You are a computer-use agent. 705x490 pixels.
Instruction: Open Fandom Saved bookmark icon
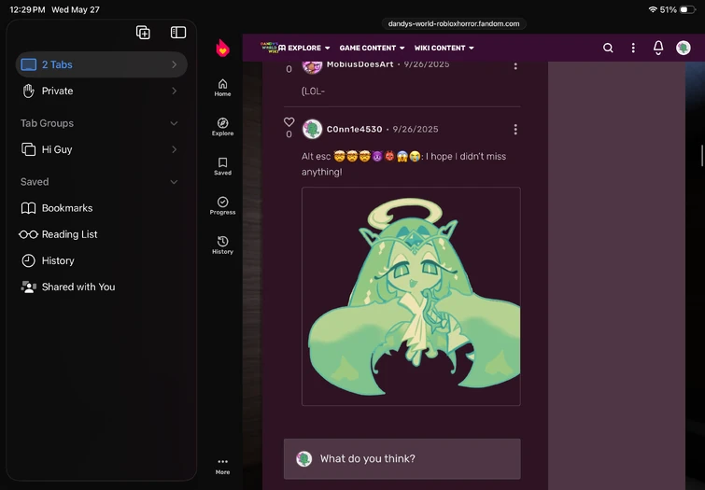[x=222, y=166]
